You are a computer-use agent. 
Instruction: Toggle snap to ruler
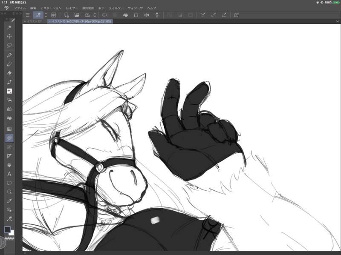tap(203, 15)
